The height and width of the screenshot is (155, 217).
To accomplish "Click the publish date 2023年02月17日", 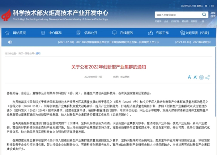I will tap(93, 77).
